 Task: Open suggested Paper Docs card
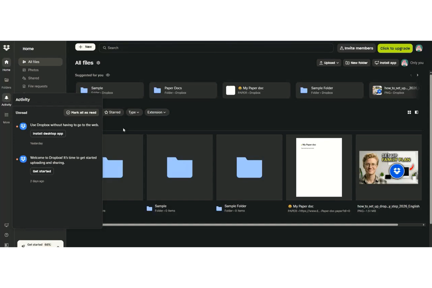[183, 90]
